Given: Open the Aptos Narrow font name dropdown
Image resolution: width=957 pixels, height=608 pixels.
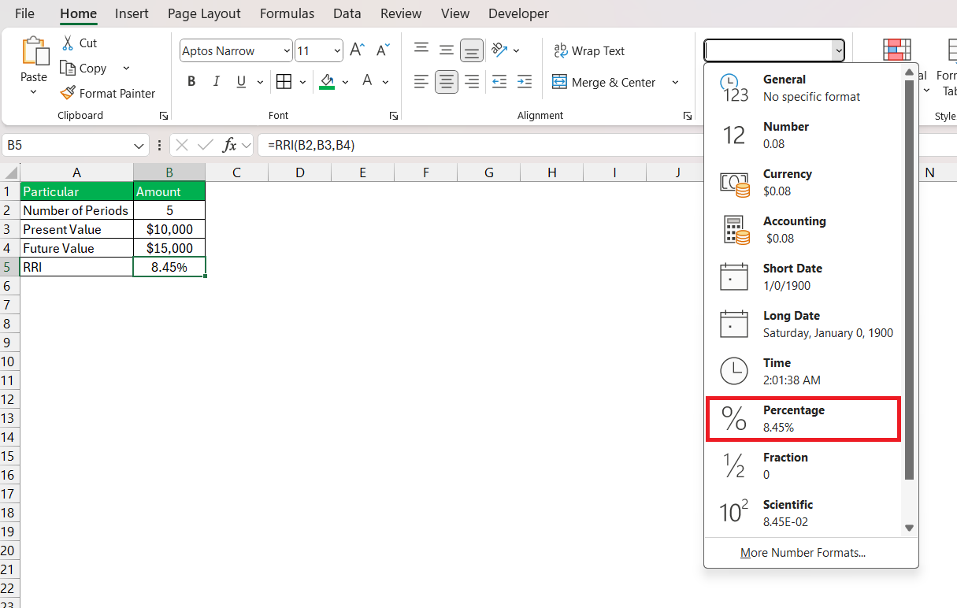Looking at the screenshot, I should [287, 51].
